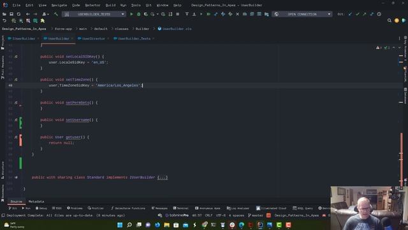408x230 pixels.
Task: Click the tabnine Pro status bar widget
Action: coord(177,215)
